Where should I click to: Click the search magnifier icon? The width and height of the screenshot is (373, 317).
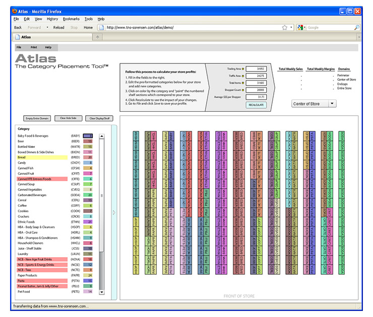[357, 28]
